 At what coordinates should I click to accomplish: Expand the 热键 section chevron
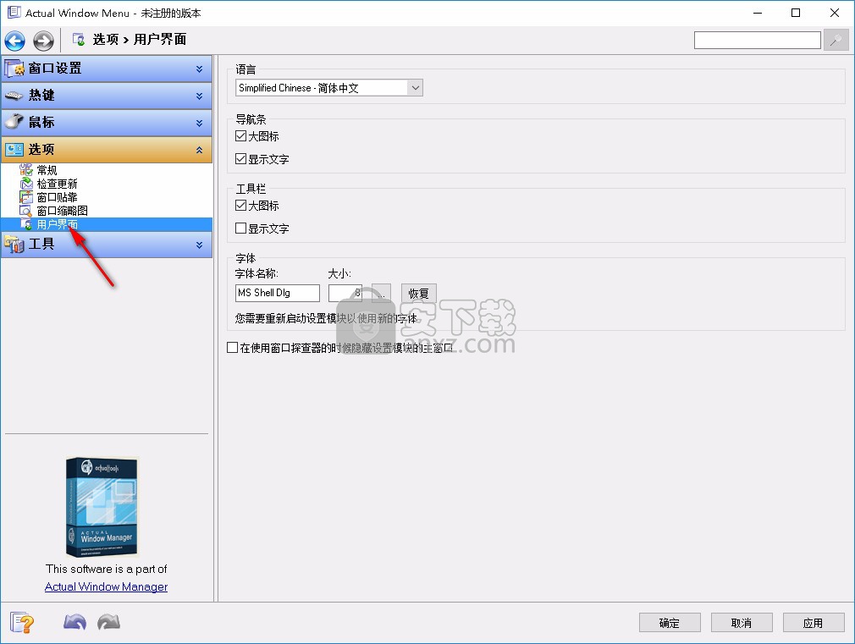[200, 96]
